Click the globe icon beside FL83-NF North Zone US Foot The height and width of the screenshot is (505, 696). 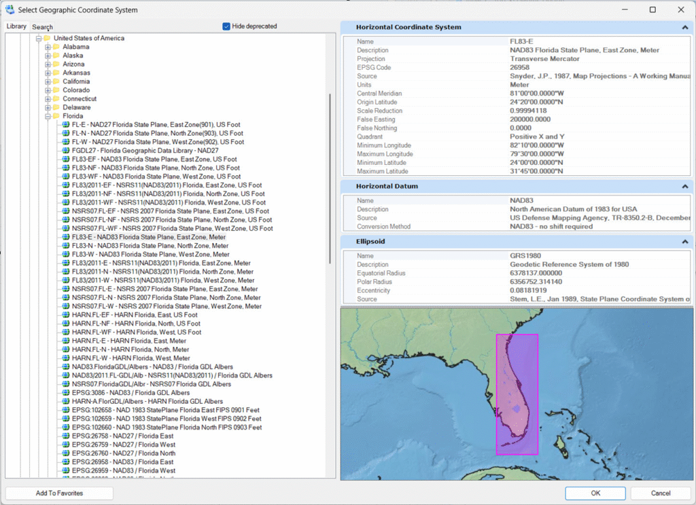[x=66, y=168]
